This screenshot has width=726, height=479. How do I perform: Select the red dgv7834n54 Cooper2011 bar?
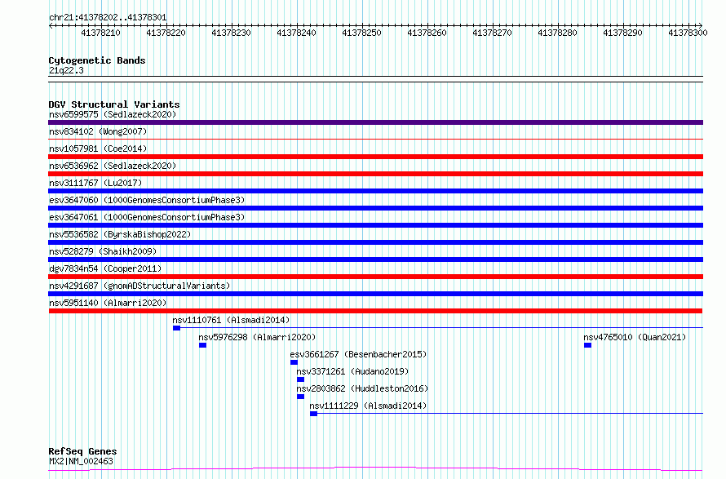pyautogui.click(x=375, y=277)
